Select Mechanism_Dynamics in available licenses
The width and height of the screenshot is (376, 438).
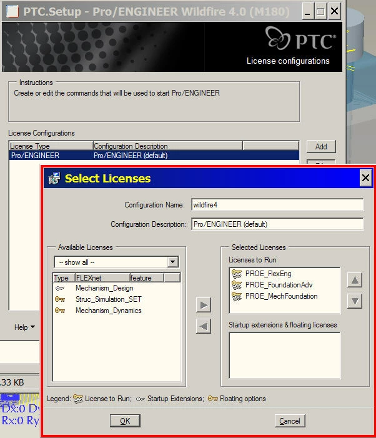[x=109, y=311]
